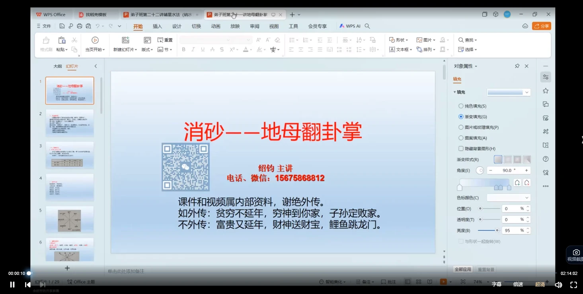Click the New Slide icon
Viewport: 583px width, 294px height.
click(x=125, y=40)
